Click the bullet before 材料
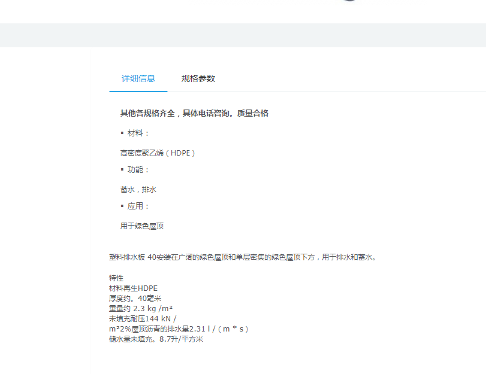 (122, 133)
